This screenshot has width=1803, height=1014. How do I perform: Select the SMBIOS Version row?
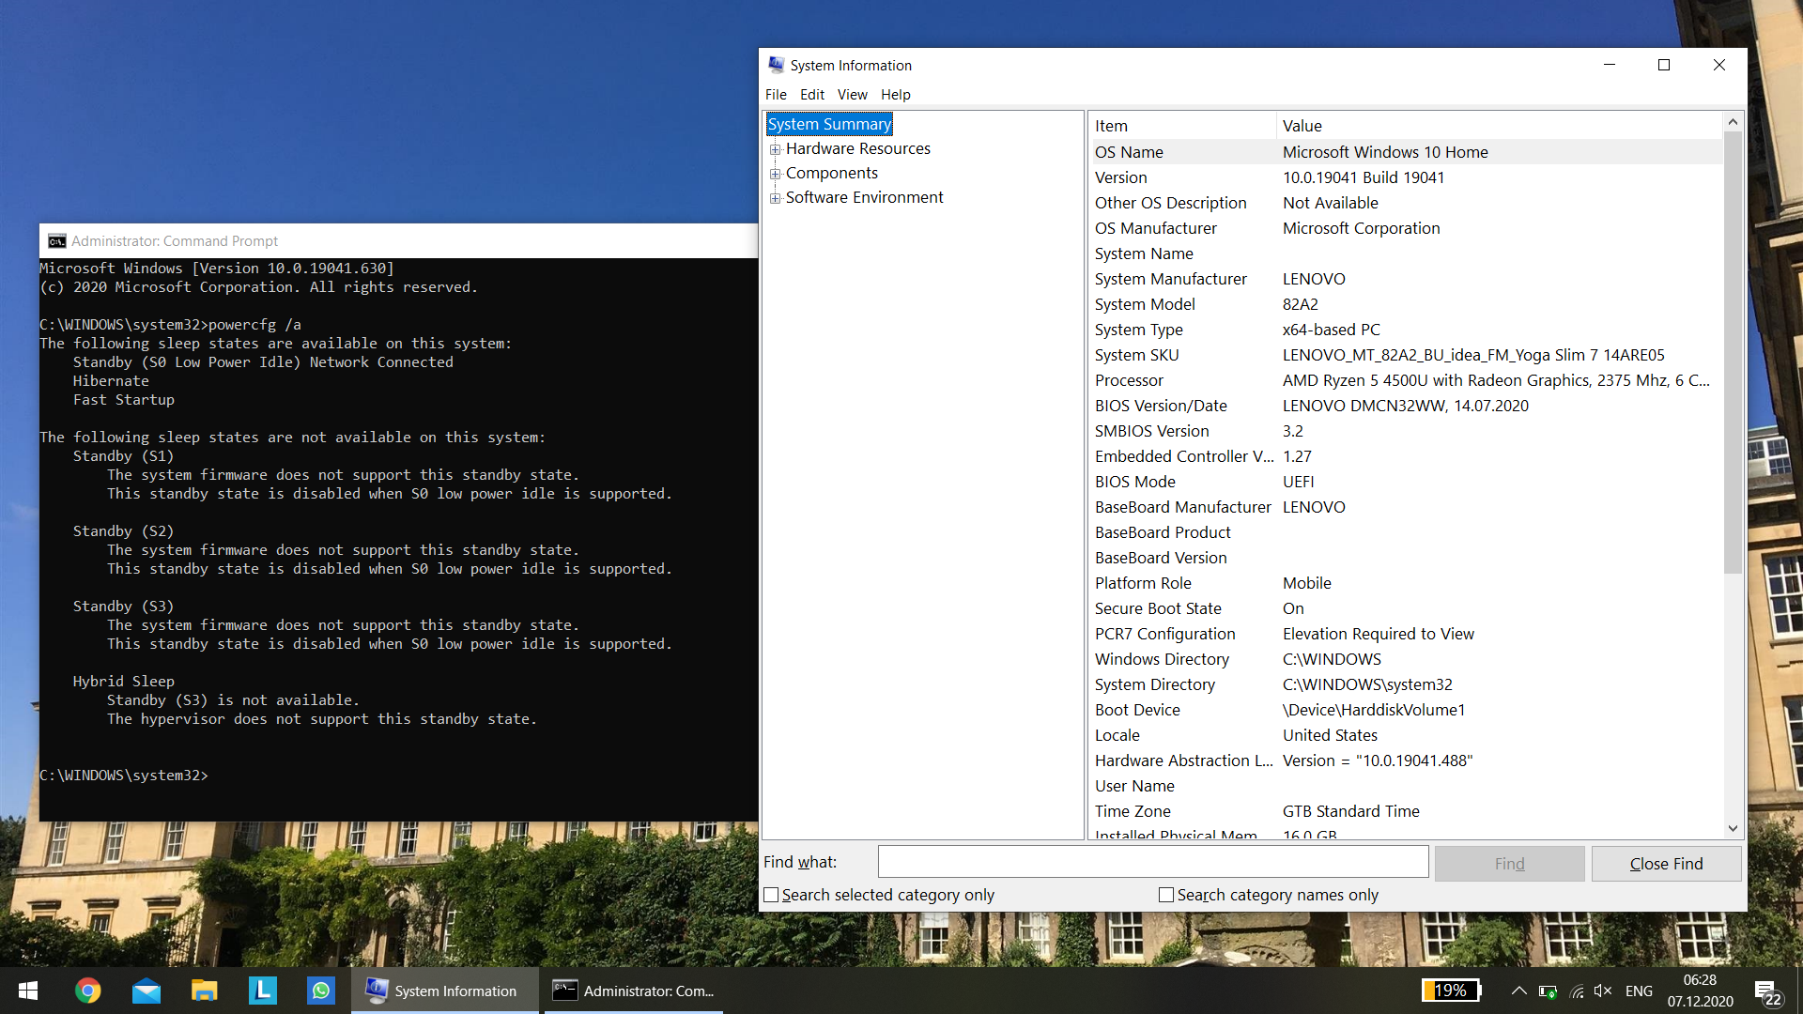(x=1406, y=431)
